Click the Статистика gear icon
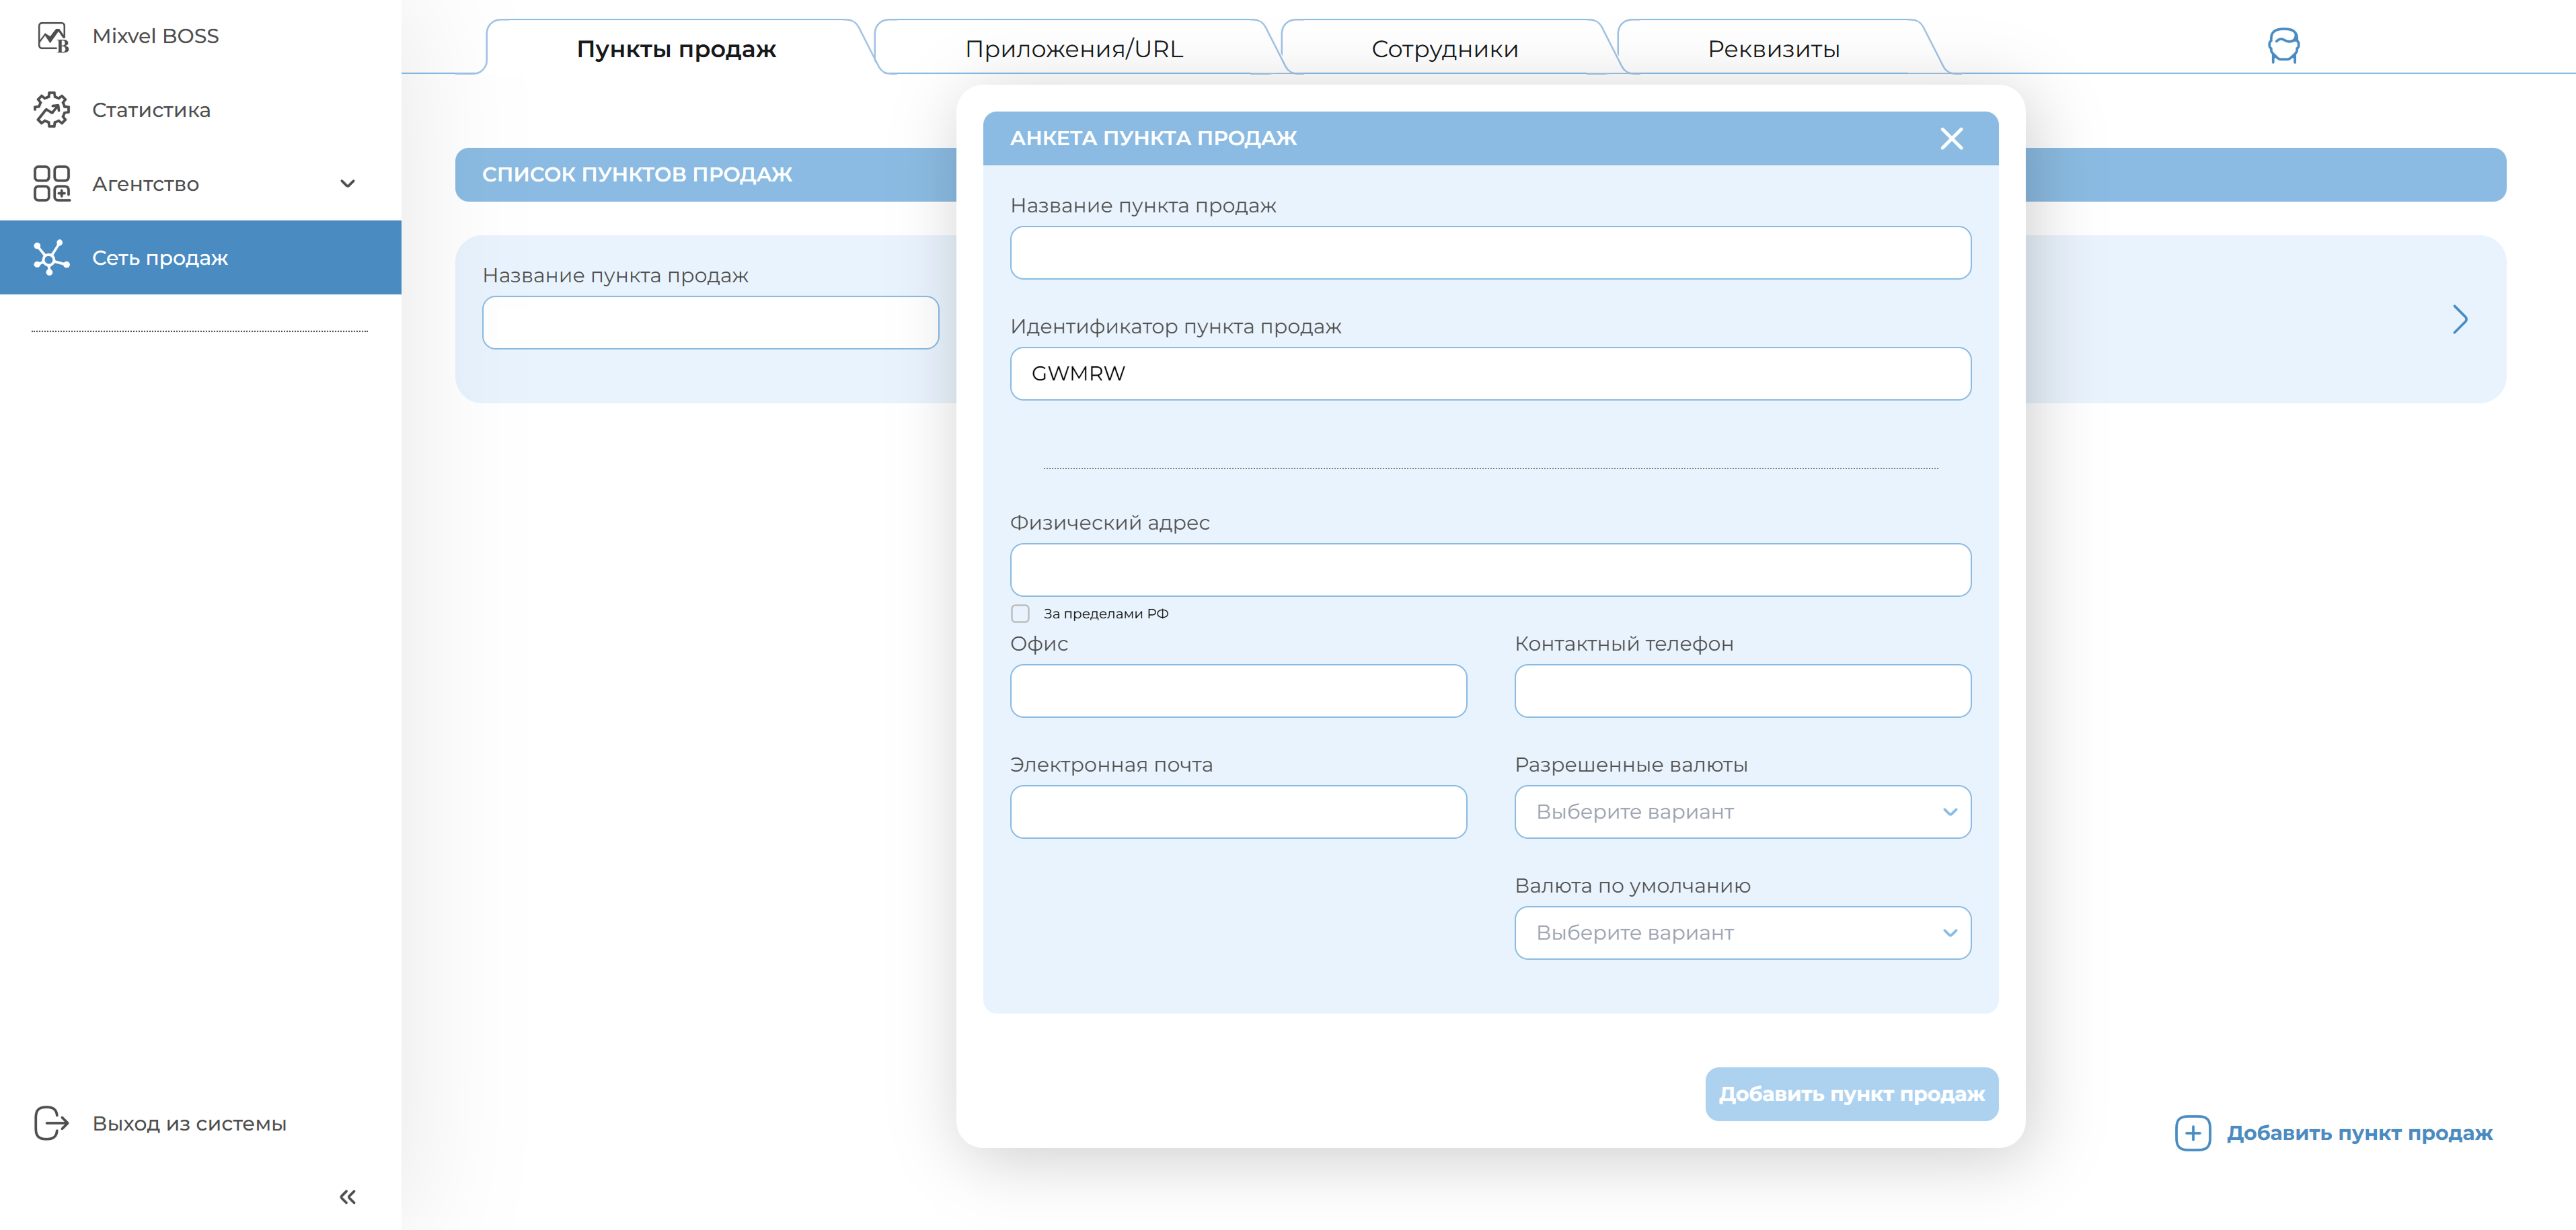Screen dimensions: 2576x1230 (52, 110)
